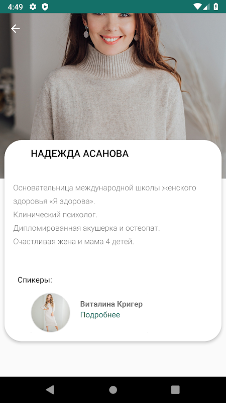Open the settings gear in the status bar
226x403 pixels.
click(x=33, y=7)
